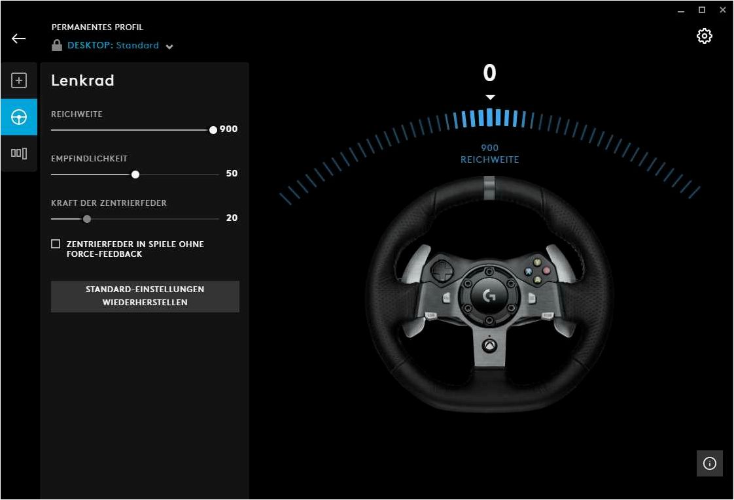Click the white pointer above the range arc
Viewport: 734px width, 500px height.
pyautogui.click(x=489, y=97)
